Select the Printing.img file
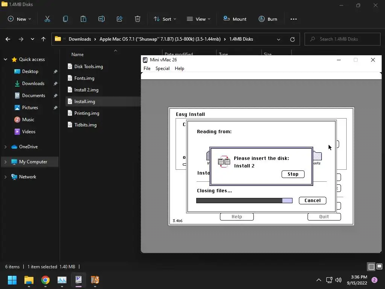385x289 pixels. [86, 113]
